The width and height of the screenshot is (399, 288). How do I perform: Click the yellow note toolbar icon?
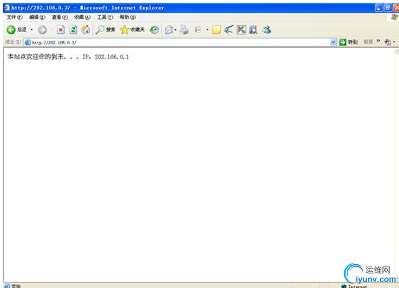pos(216,30)
